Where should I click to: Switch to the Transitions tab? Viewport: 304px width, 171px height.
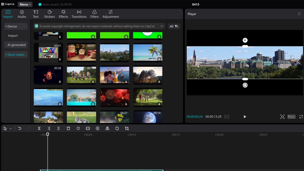tap(79, 14)
